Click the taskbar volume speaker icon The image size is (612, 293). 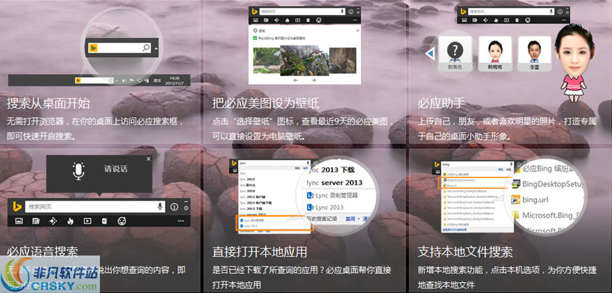[x=124, y=81]
